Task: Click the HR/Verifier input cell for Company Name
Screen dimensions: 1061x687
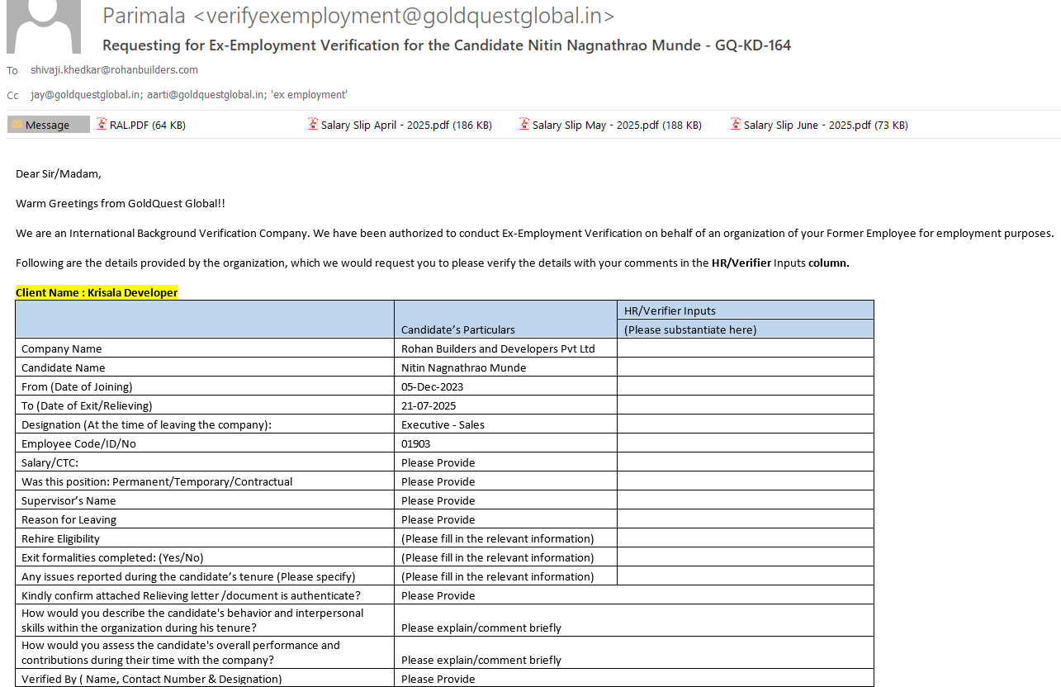Action: [745, 348]
